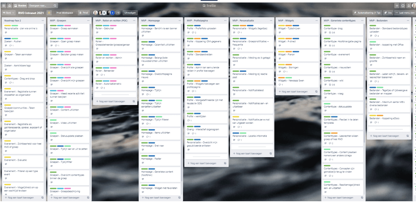Open notifications via the bell icon
This screenshot has width=416, height=204.
(x=409, y=5)
